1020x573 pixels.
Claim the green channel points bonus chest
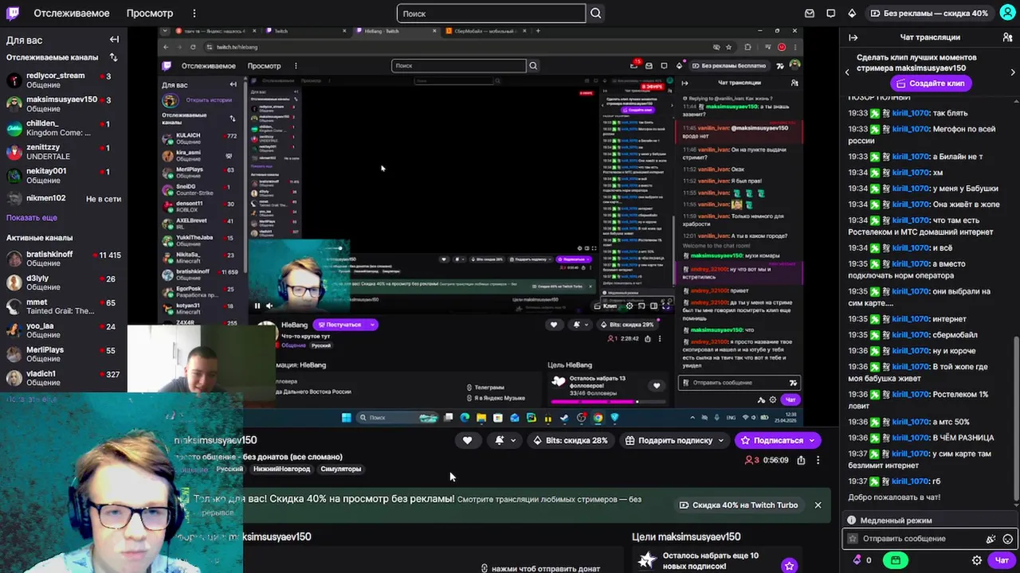pyautogui.click(x=896, y=560)
